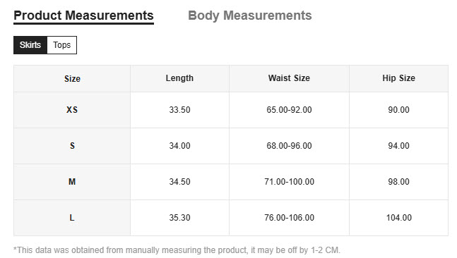Click the 35.30 length cell
Viewport: 457px width, 258px height.
point(179,218)
